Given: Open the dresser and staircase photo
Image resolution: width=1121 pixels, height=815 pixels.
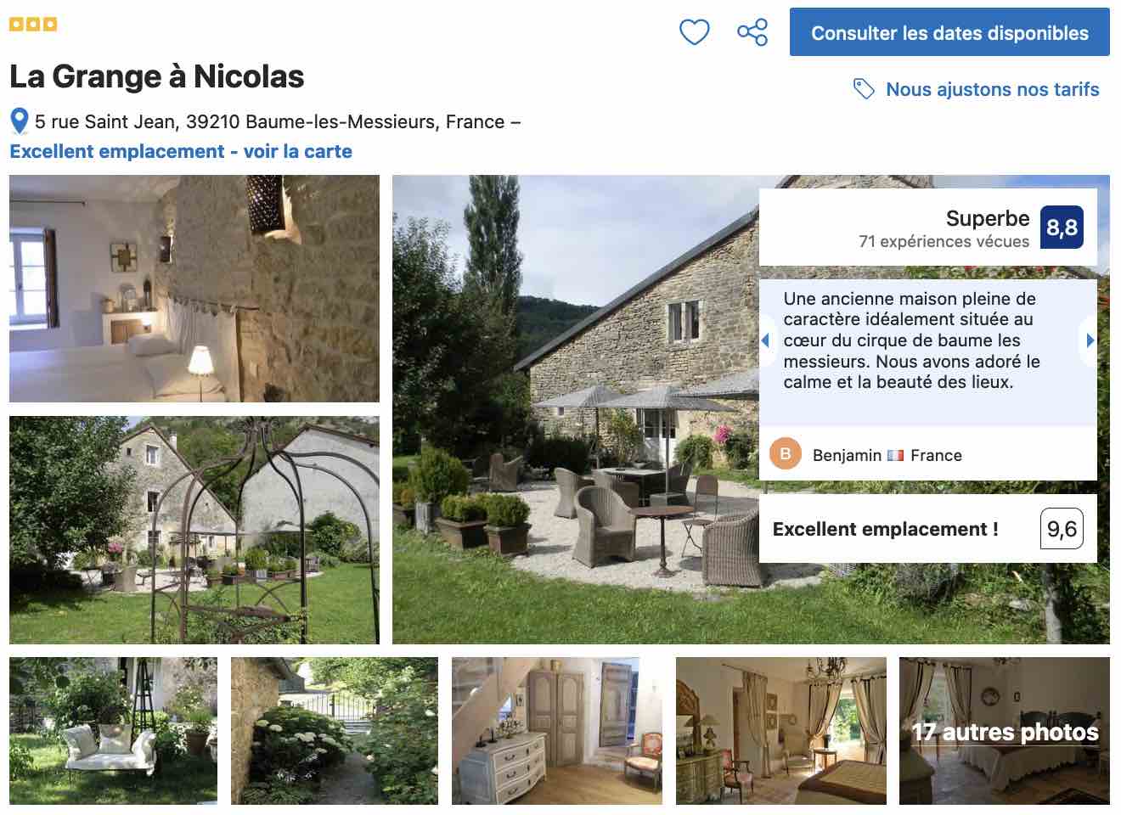Looking at the screenshot, I should coord(557,731).
